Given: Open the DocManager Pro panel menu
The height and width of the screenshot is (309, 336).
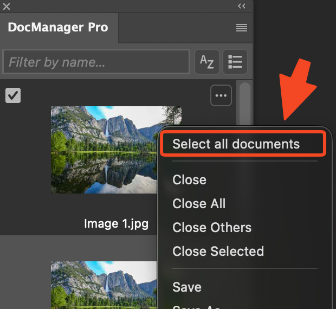Looking at the screenshot, I should click(x=242, y=28).
